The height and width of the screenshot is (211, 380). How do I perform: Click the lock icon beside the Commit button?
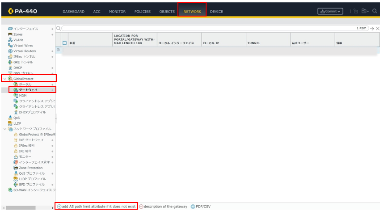click(x=356, y=11)
